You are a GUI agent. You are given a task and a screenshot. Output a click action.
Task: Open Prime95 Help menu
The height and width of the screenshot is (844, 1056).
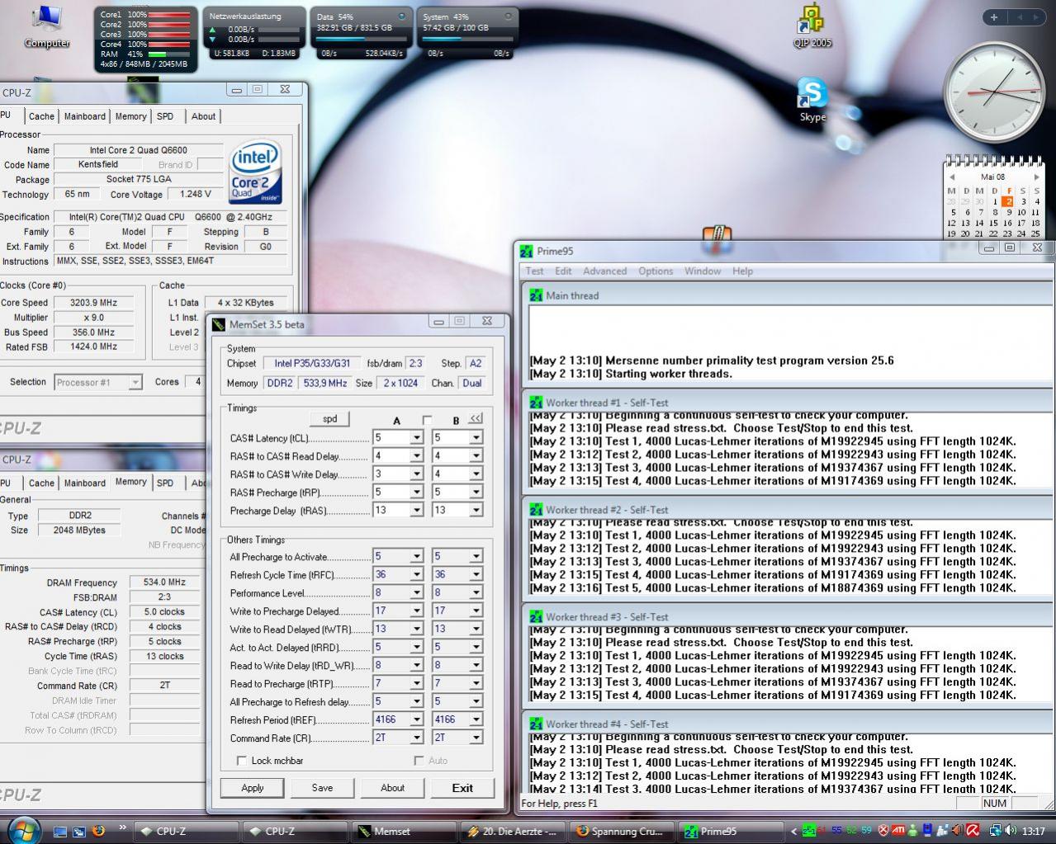(742, 271)
